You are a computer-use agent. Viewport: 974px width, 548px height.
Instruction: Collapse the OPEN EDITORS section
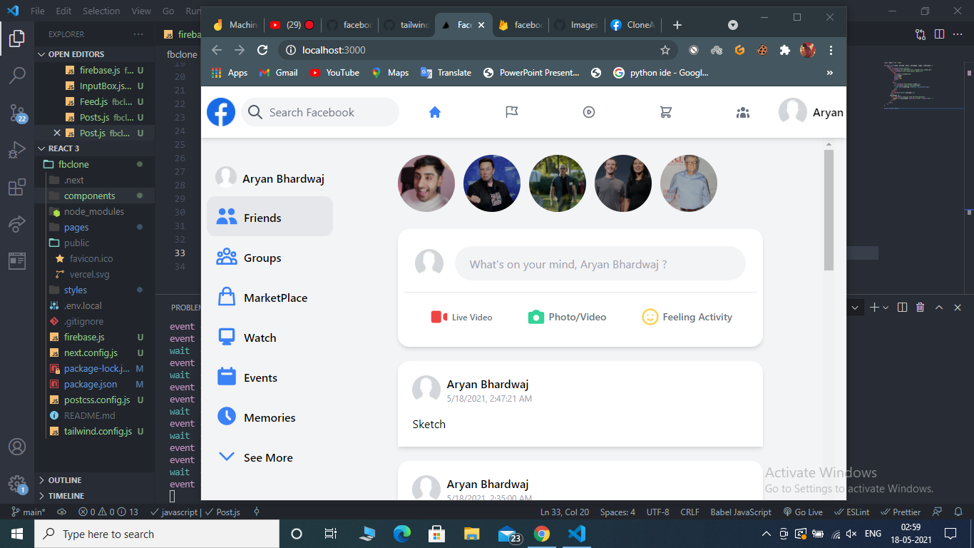(95, 54)
